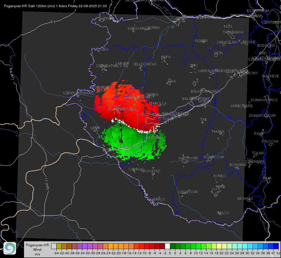Select the SZIGETVAR label
Viewport: 281px width, 258px height.
point(188,192)
